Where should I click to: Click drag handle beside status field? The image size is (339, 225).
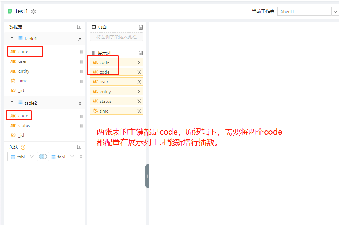[81, 126]
